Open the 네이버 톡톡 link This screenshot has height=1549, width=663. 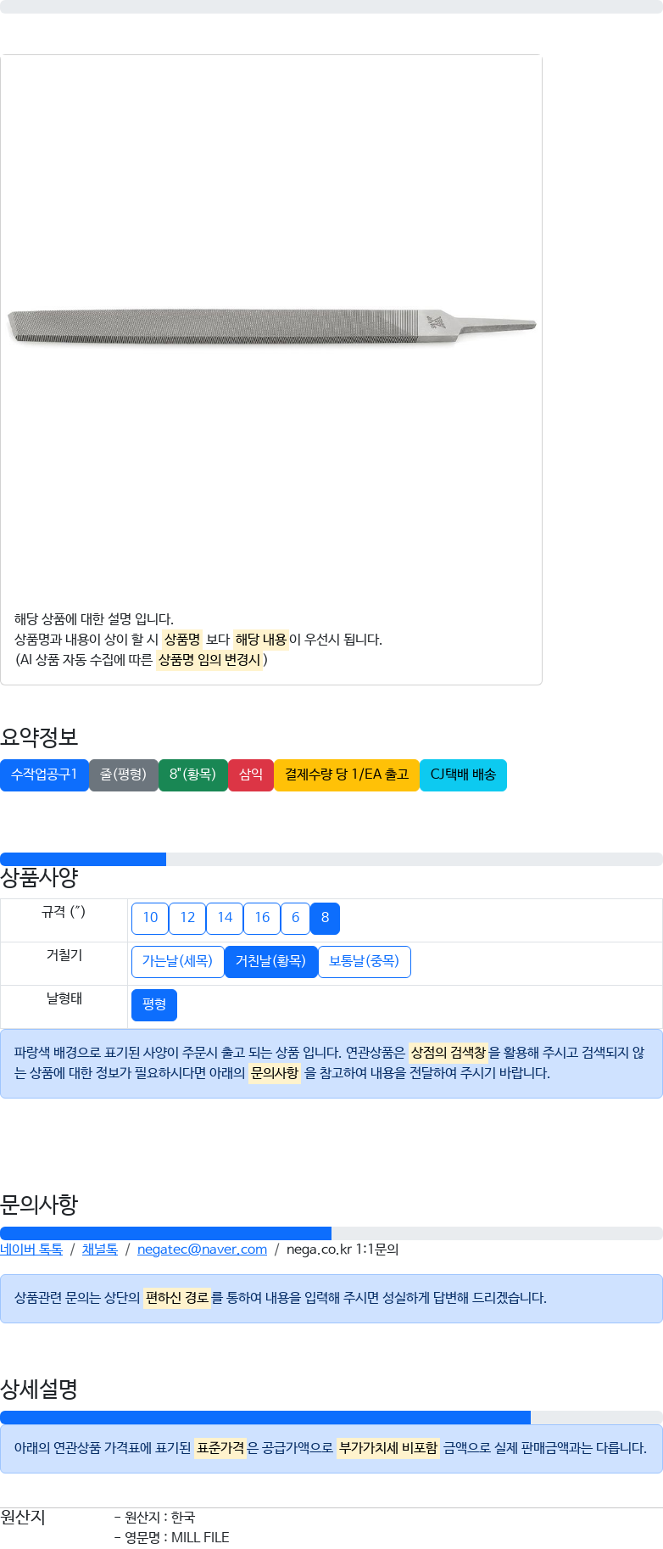click(31, 1249)
